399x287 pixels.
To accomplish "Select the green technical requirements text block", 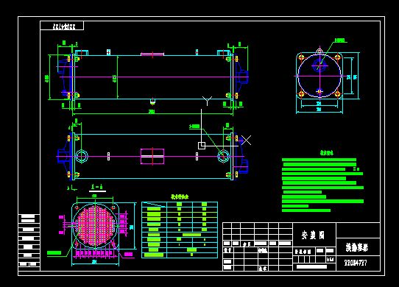I will coord(322,185).
